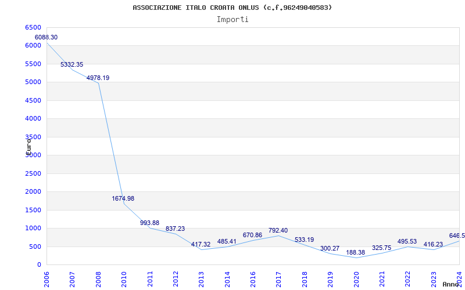Click the 2006 x-axis year label
465x290 pixels.
[x=46, y=280]
